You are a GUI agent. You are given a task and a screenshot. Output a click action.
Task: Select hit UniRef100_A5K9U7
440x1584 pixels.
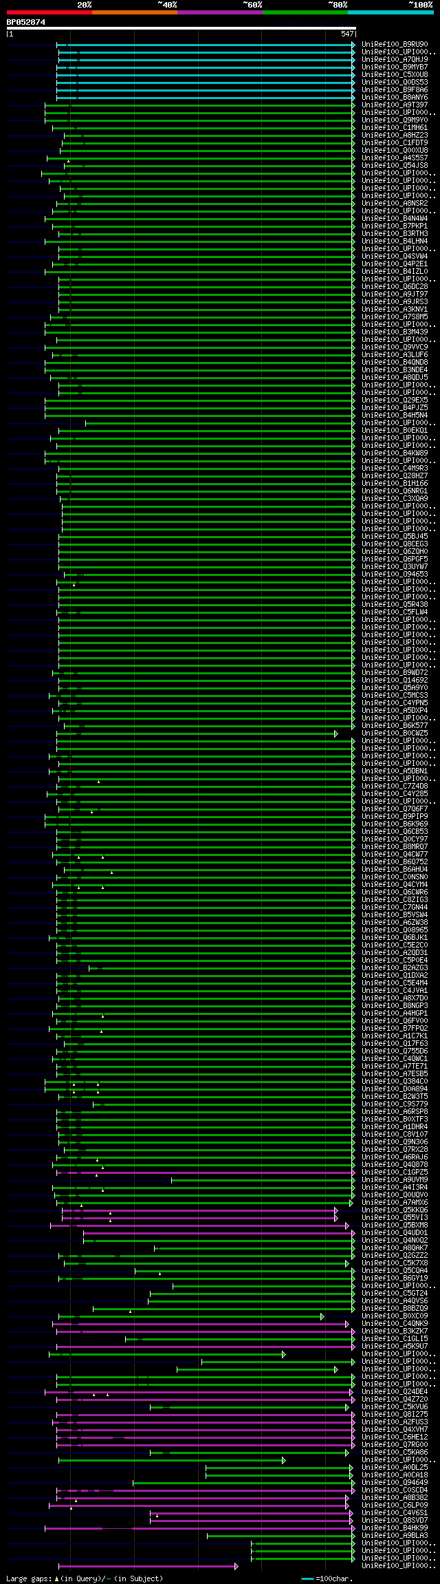(x=395, y=1347)
